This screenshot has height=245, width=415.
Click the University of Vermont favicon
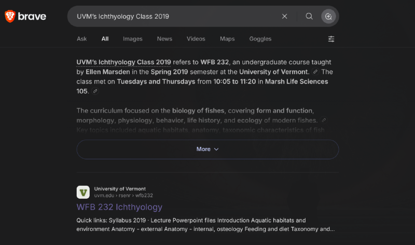83,192
